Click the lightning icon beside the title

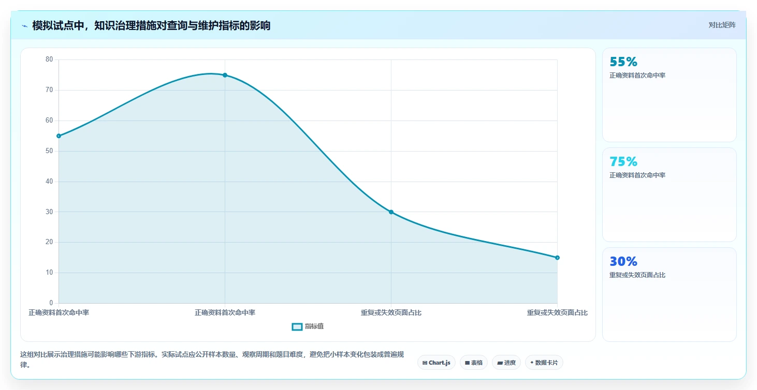click(x=24, y=26)
